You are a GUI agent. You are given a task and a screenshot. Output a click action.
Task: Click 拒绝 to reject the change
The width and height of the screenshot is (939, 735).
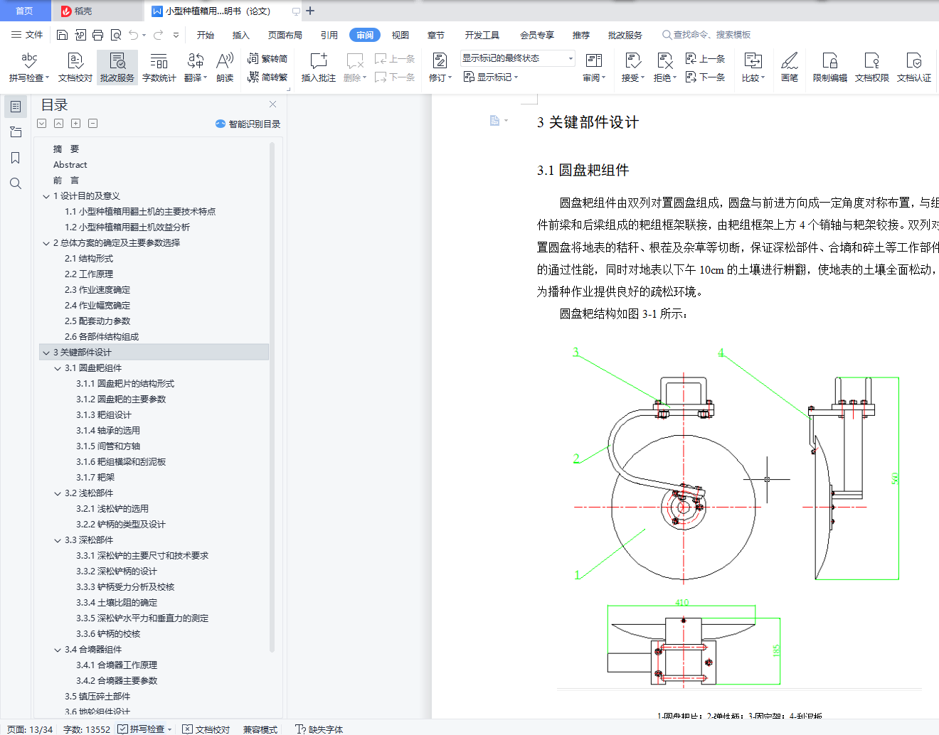665,68
